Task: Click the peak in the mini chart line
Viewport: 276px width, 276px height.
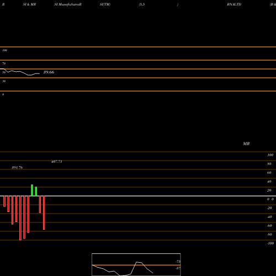Action: click(x=137, y=262)
